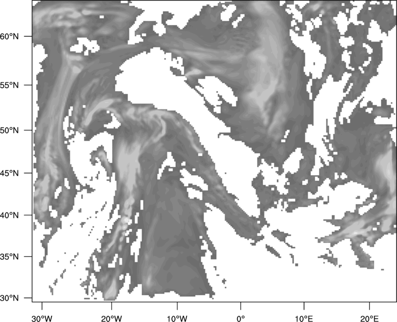Click the 35°N latitude label
This screenshot has height=322, width=397.
pyautogui.click(x=9, y=257)
